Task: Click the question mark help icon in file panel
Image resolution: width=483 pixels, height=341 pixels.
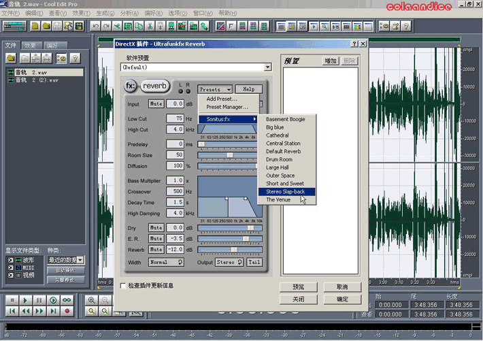Action: [x=75, y=58]
